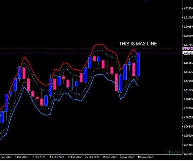Select the purple horizontal current price line

91,53
